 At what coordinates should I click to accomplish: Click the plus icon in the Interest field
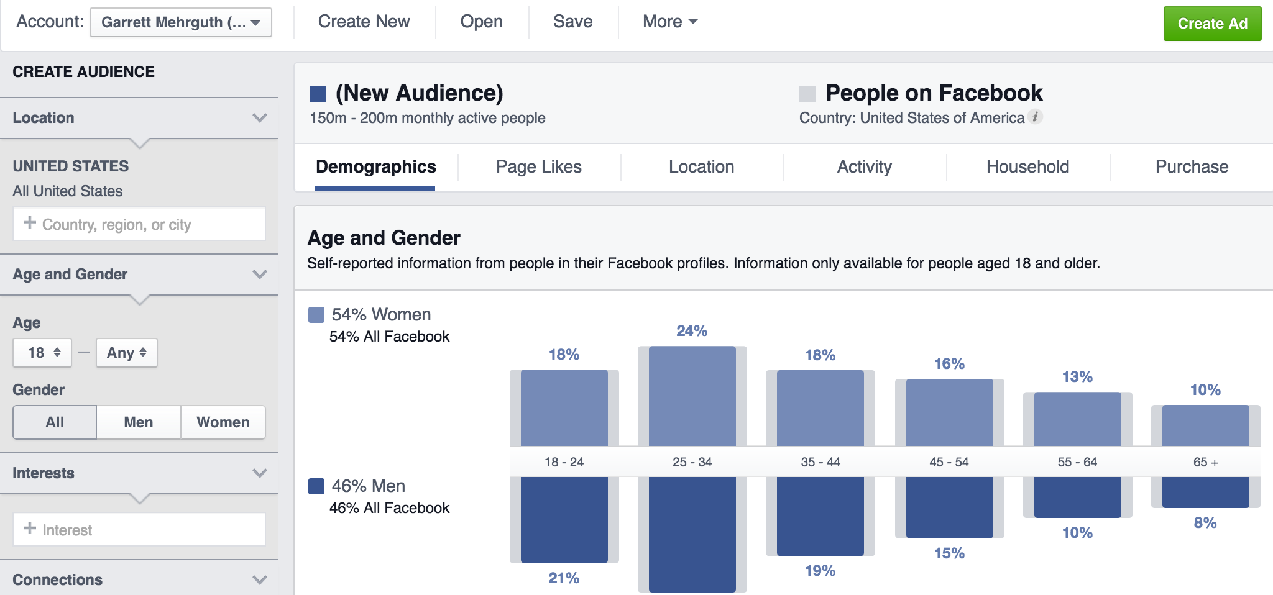29,529
